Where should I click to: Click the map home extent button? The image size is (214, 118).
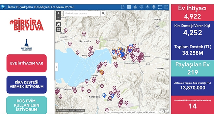(59, 24)
